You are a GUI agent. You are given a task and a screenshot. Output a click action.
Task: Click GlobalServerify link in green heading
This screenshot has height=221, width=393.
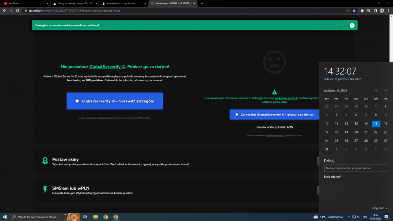tap(107, 67)
